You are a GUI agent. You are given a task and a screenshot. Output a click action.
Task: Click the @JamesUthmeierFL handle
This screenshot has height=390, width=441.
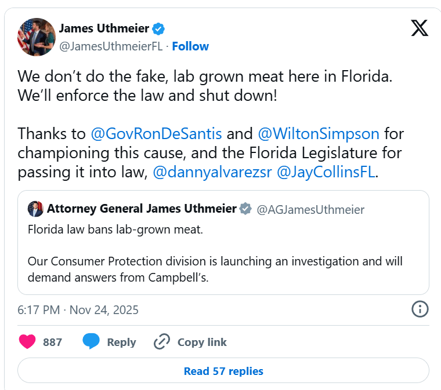(x=111, y=46)
